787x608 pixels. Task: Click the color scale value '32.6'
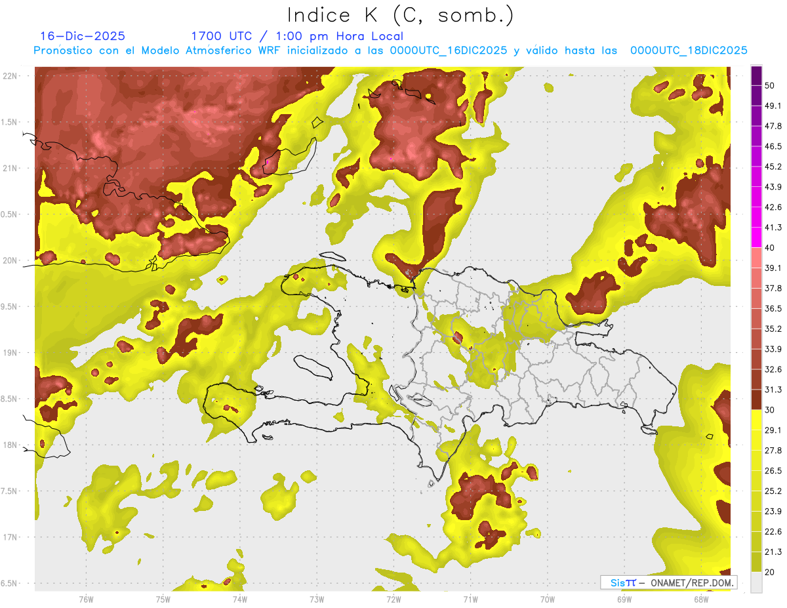point(773,369)
